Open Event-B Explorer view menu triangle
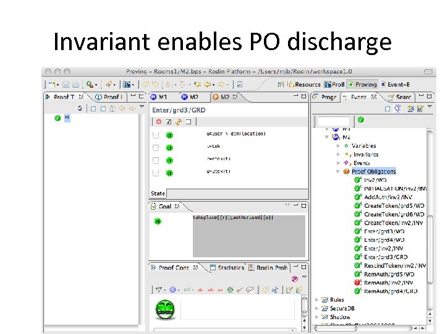 (x=430, y=106)
